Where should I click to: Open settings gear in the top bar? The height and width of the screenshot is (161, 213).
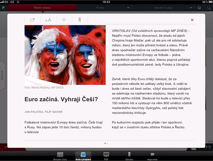199,8
